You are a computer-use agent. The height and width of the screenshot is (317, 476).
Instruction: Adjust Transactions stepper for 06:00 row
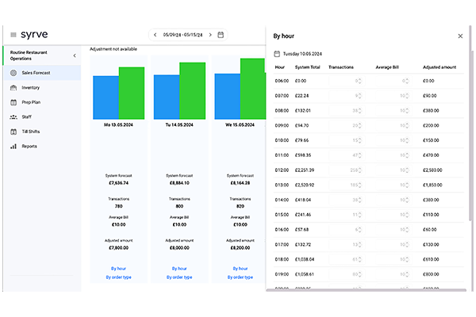(x=359, y=80)
